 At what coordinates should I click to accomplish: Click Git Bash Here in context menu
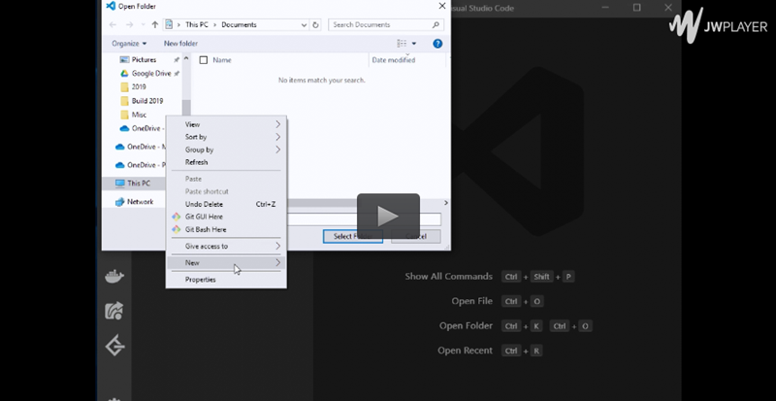tap(205, 230)
